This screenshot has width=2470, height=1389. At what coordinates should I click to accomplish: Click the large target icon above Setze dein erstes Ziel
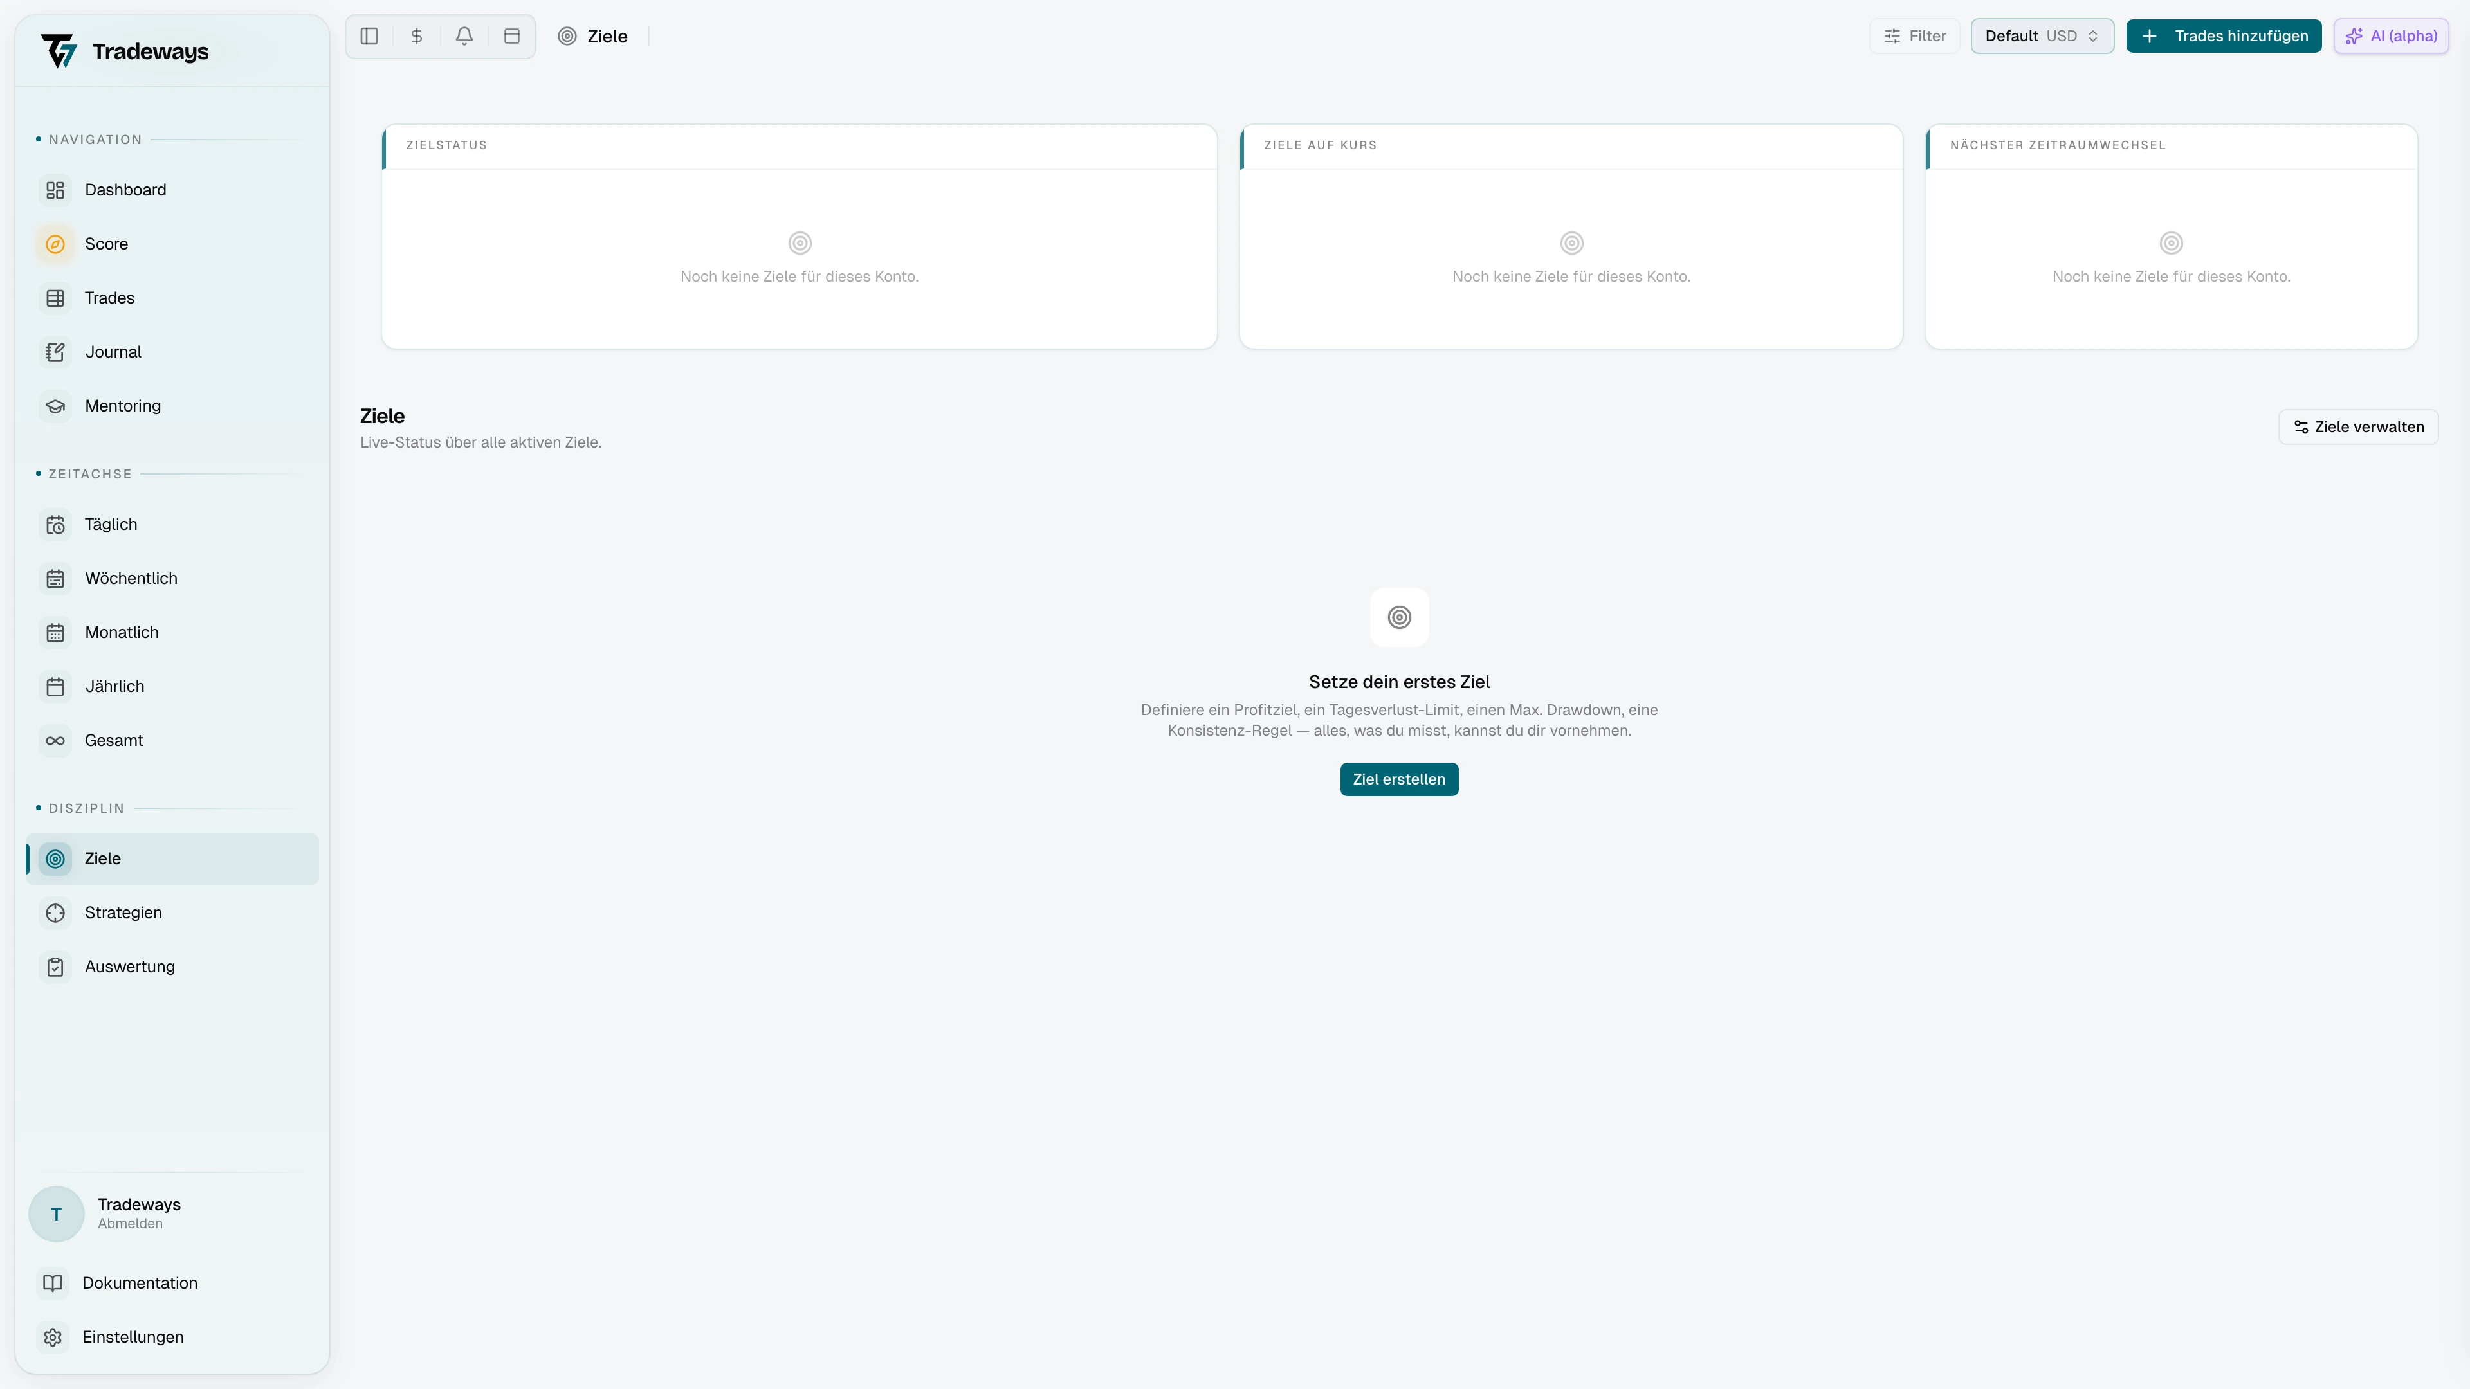coord(1399,617)
